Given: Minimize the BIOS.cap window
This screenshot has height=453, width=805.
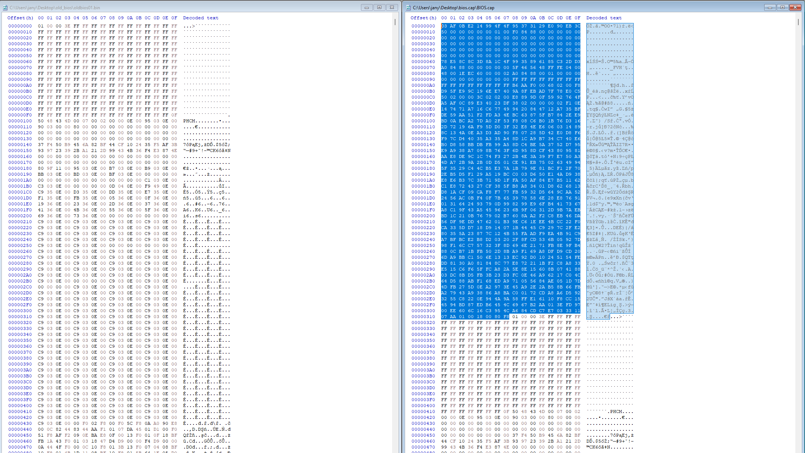Looking at the screenshot, I should click(770, 7).
